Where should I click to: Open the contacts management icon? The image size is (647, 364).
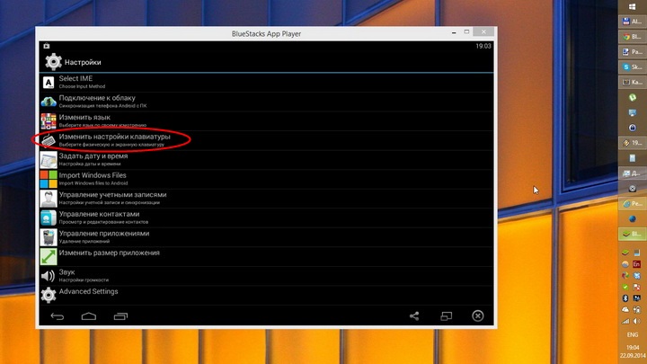click(49, 218)
